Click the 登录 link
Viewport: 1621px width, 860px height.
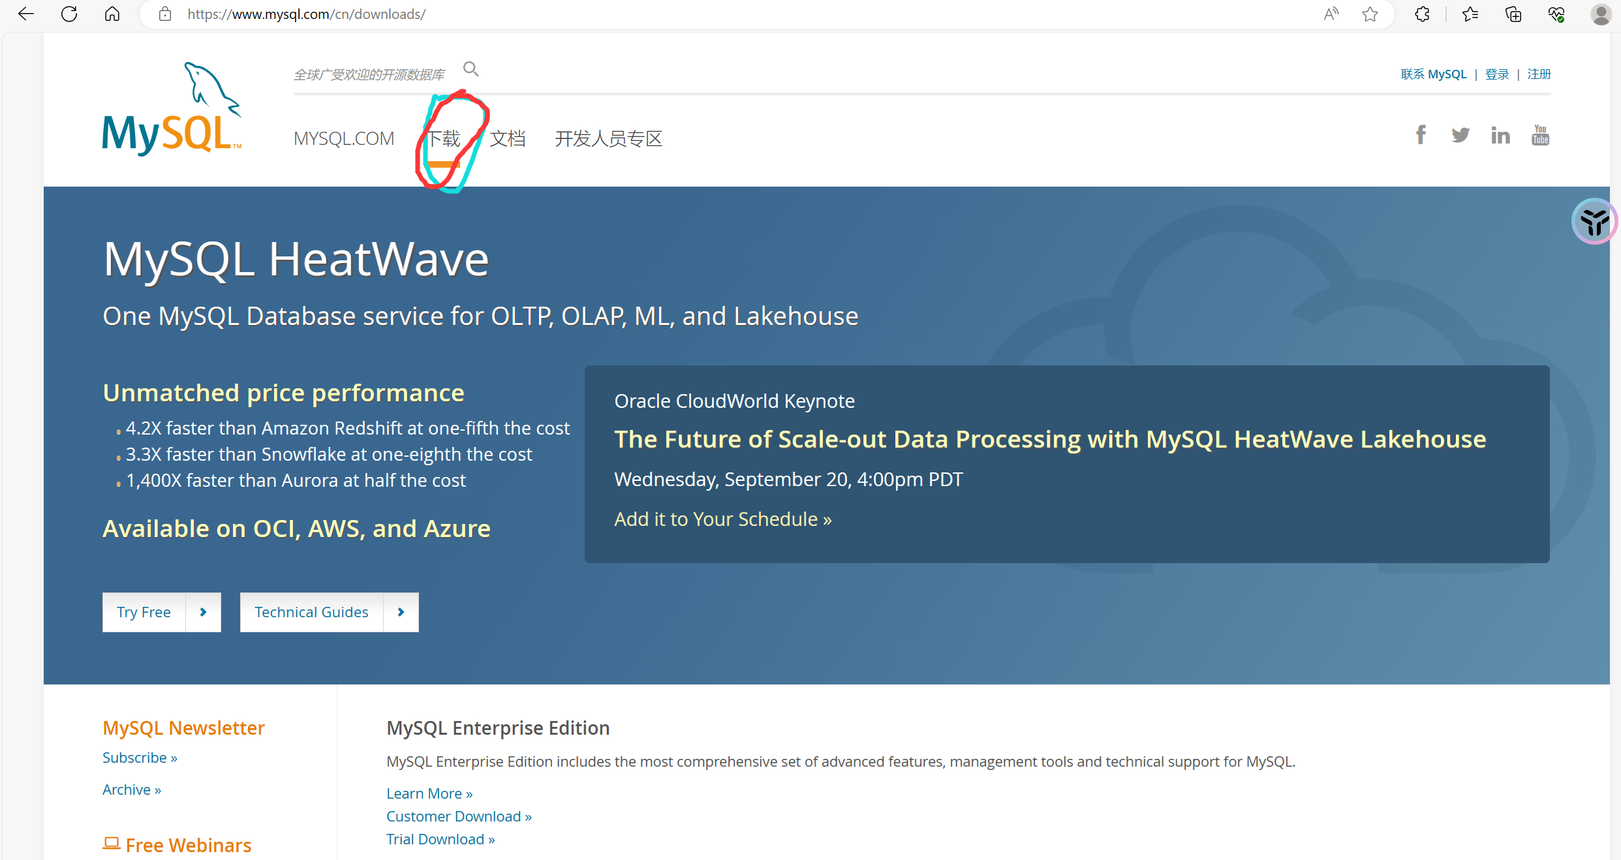click(1497, 74)
